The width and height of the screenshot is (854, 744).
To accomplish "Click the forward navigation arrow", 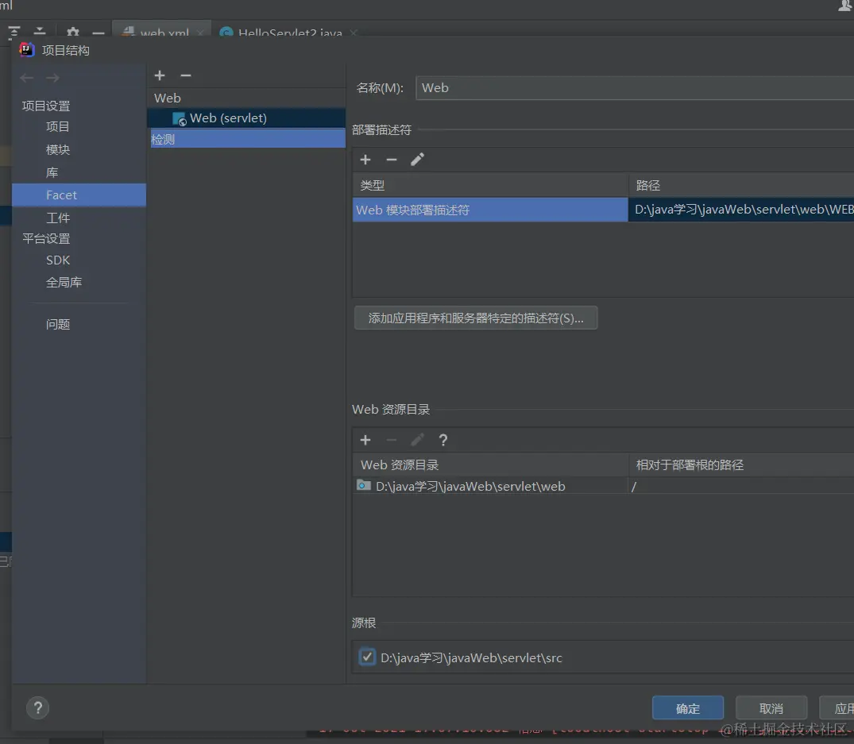I will click(x=53, y=78).
